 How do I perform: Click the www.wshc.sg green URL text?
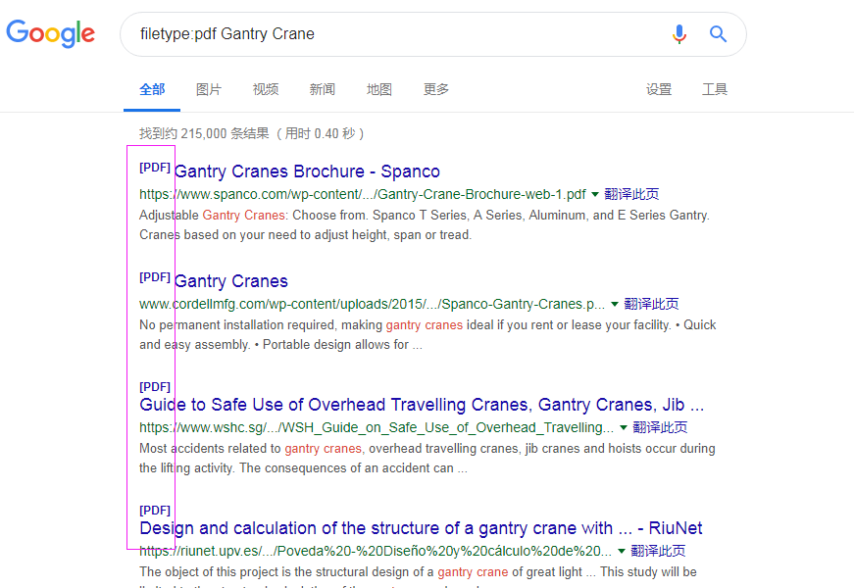pyautogui.click(x=377, y=427)
